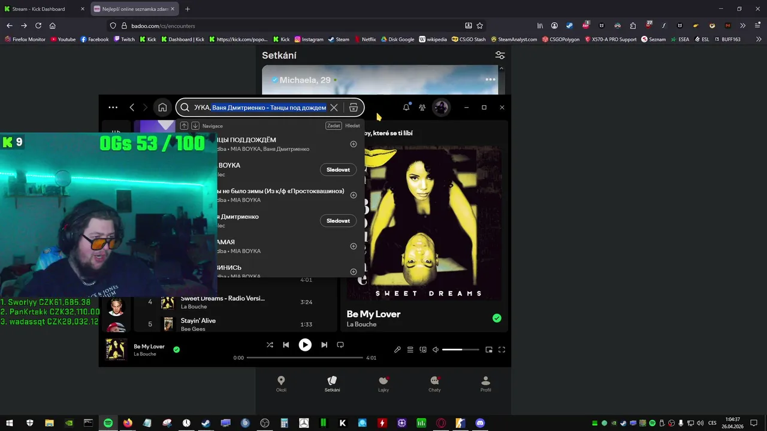
Task: Open the Spotify profile avatar
Action: pos(441,107)
